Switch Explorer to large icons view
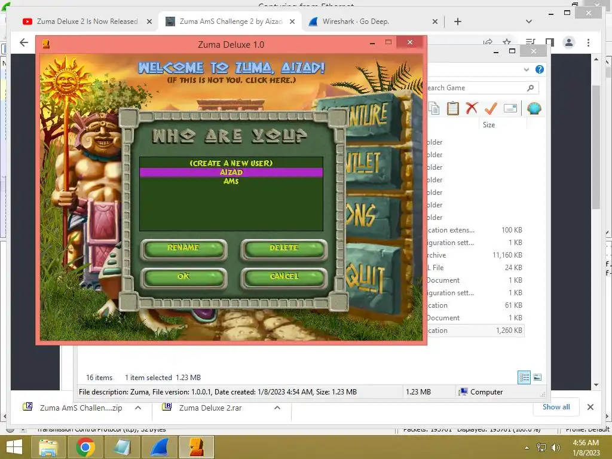 coord(537,377)
